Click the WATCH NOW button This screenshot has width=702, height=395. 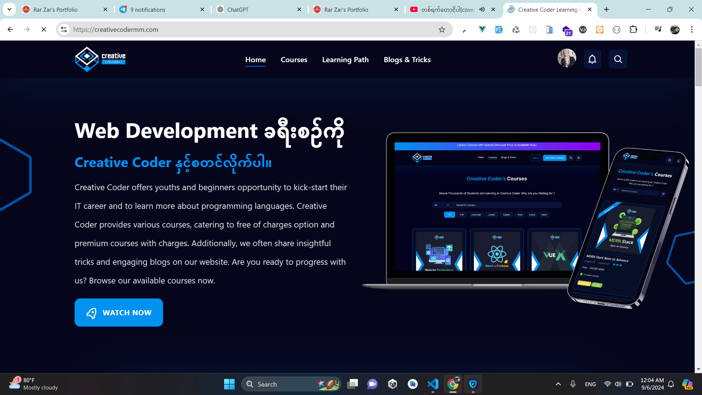point(119,313)
